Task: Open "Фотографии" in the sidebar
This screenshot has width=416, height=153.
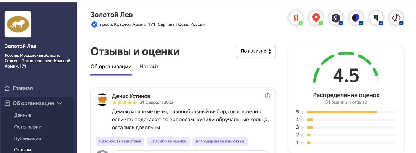Action: pos(28,127)
